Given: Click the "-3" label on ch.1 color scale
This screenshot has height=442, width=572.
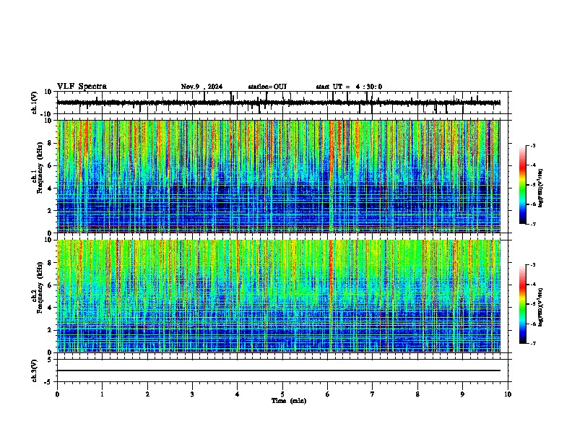Looking at the screenshot, I should (x=532, y=146).
